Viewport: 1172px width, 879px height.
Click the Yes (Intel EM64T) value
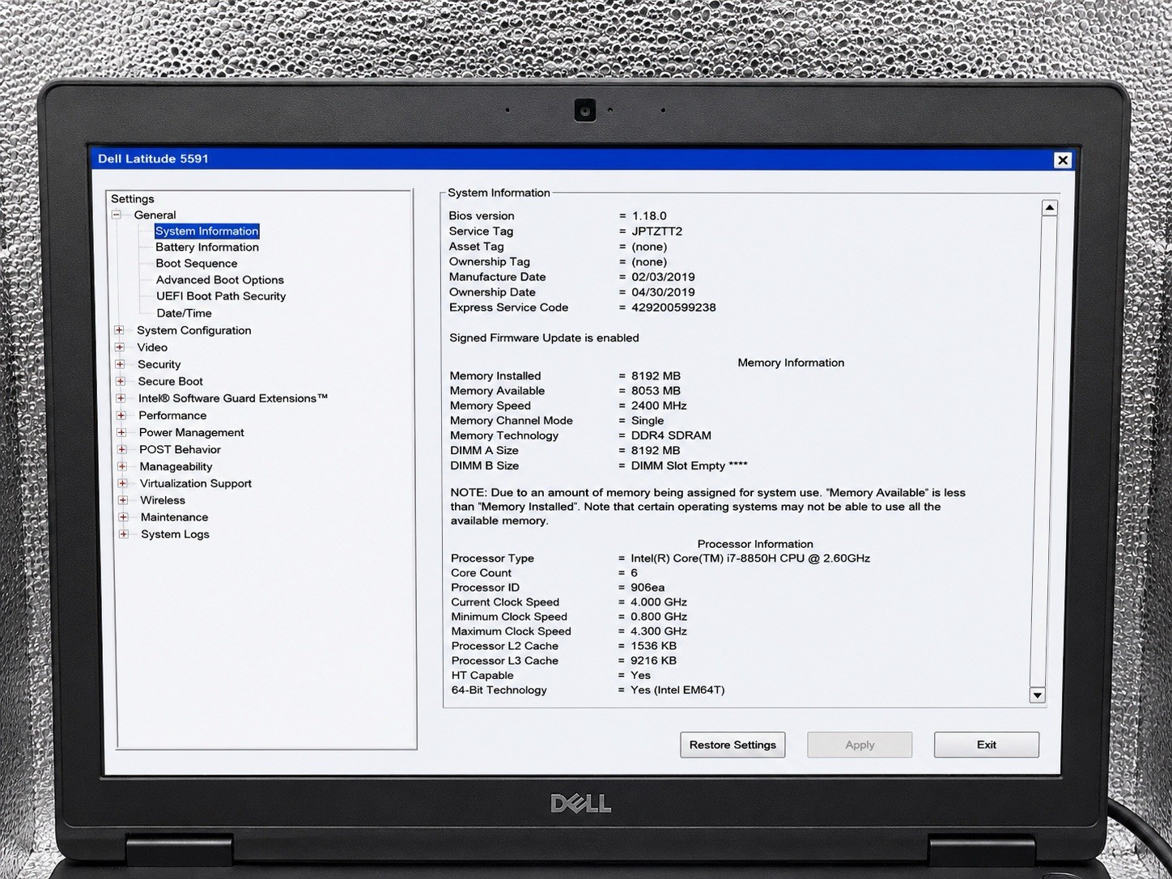coord(677,690)
